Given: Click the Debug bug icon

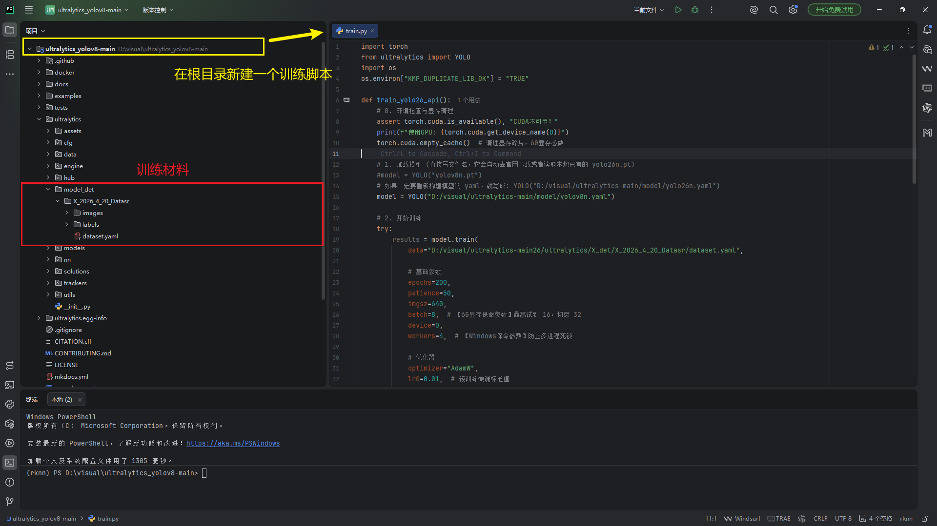Looking at the screenshot, I should [695, 10].
